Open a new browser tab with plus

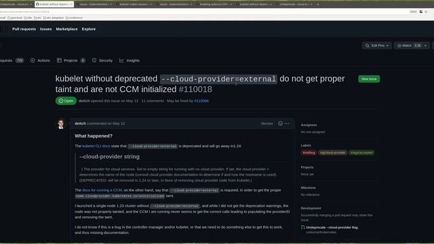(318, 4)
